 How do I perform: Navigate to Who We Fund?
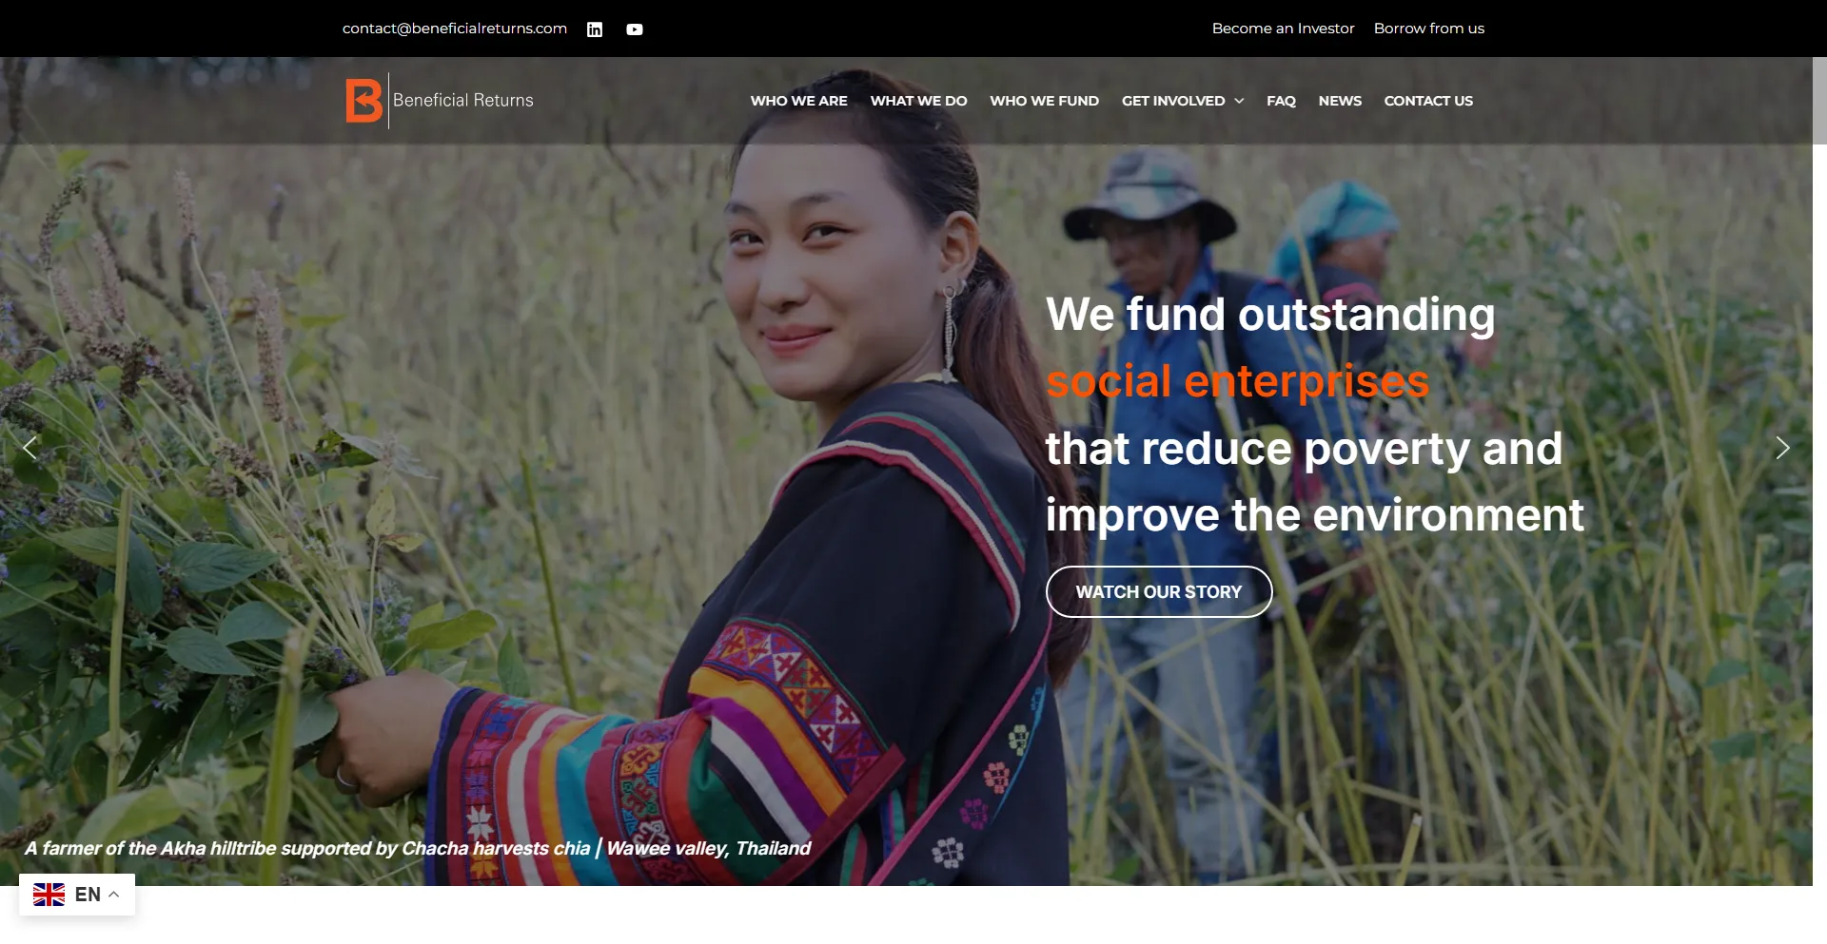pyautogui.click(x=1044, y=101)
